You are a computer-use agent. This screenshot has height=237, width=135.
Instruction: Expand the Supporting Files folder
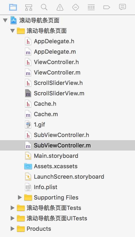coord(20,197)
